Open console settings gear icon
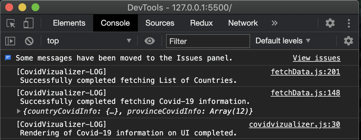The width and height of the screenshot is (361, 140). click(348, 41)
